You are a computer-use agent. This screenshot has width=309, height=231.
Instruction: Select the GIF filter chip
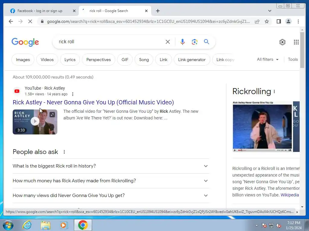(x=125, y=60)
